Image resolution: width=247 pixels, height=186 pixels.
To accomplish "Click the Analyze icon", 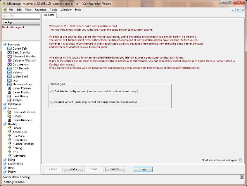I will click(x=10, y=100).
